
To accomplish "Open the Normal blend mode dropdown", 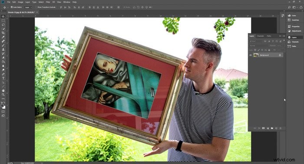I will coord(259,46).
